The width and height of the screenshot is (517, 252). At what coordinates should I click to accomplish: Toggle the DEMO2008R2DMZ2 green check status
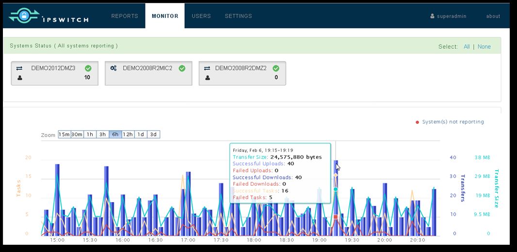276,68
